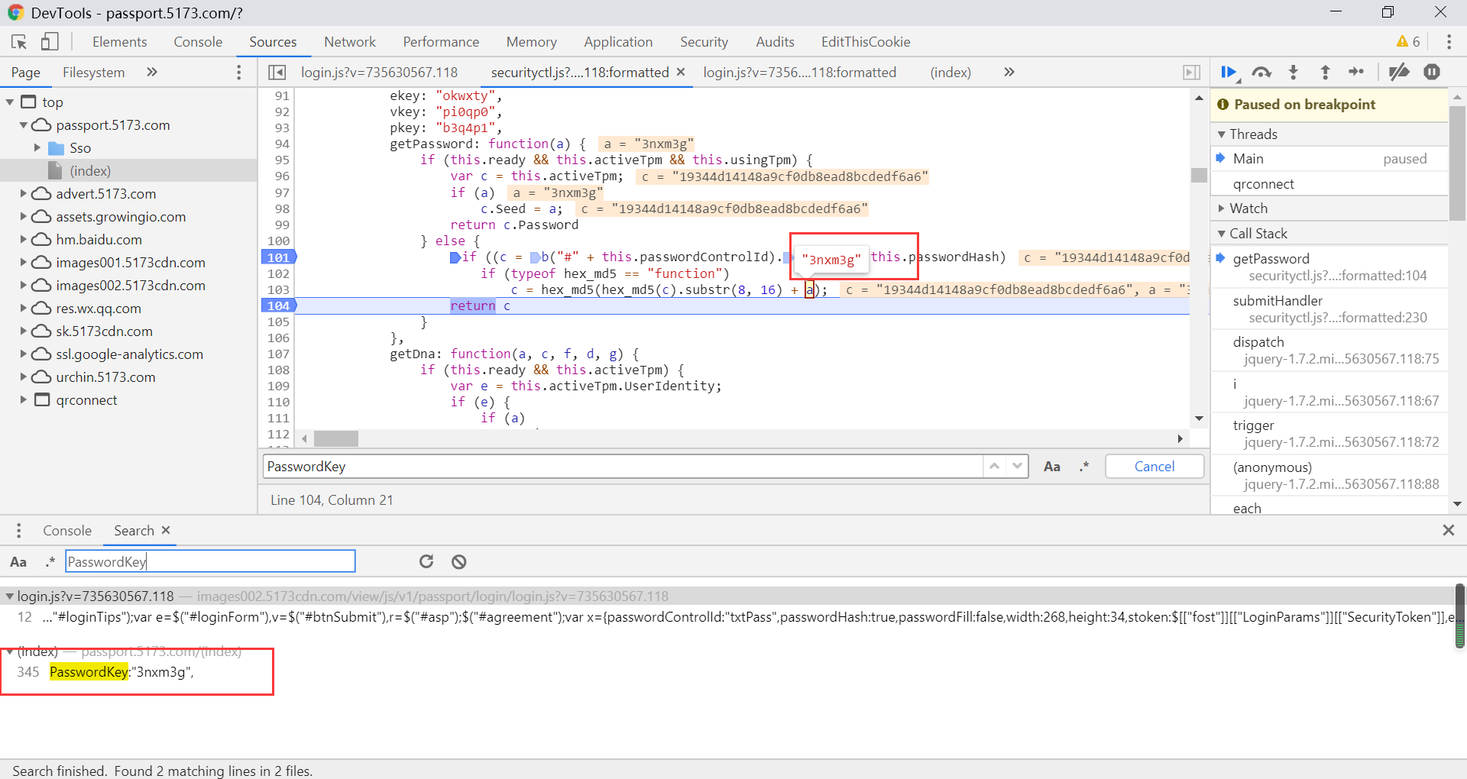
Task: Open the Console drawer tab
Action: 67,530
